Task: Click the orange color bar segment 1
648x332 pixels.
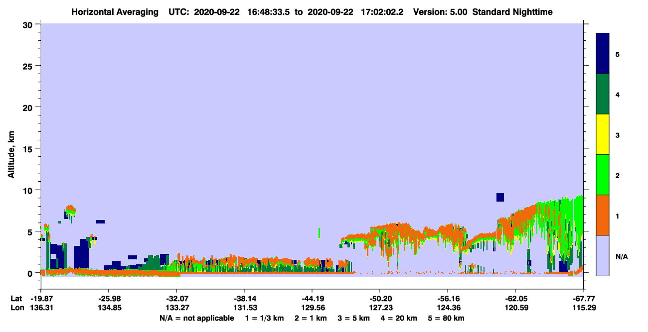Action: click(x=603, y=215)
